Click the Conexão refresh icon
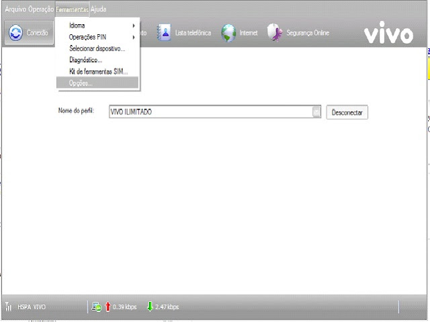Viewport: 430px width, 322px height. pos(15,33)
